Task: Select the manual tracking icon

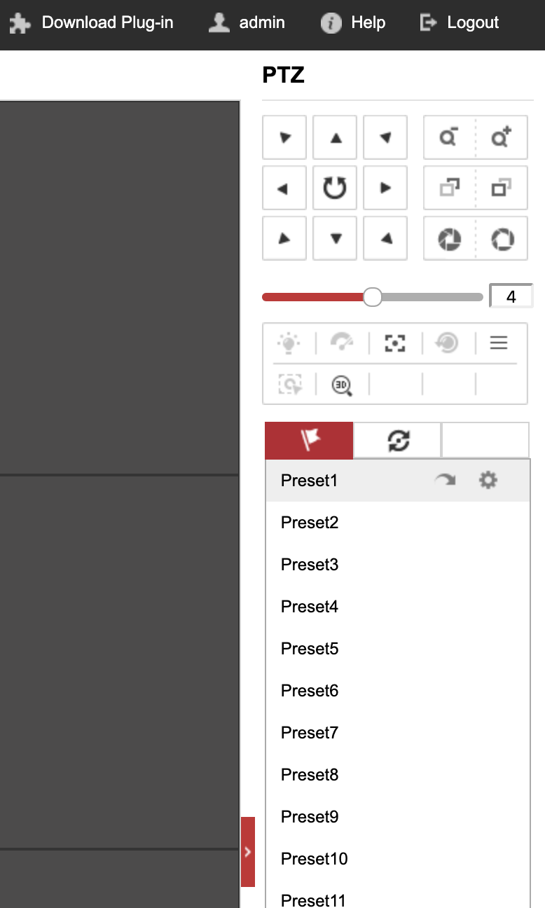Action: (x=289, y=386)
